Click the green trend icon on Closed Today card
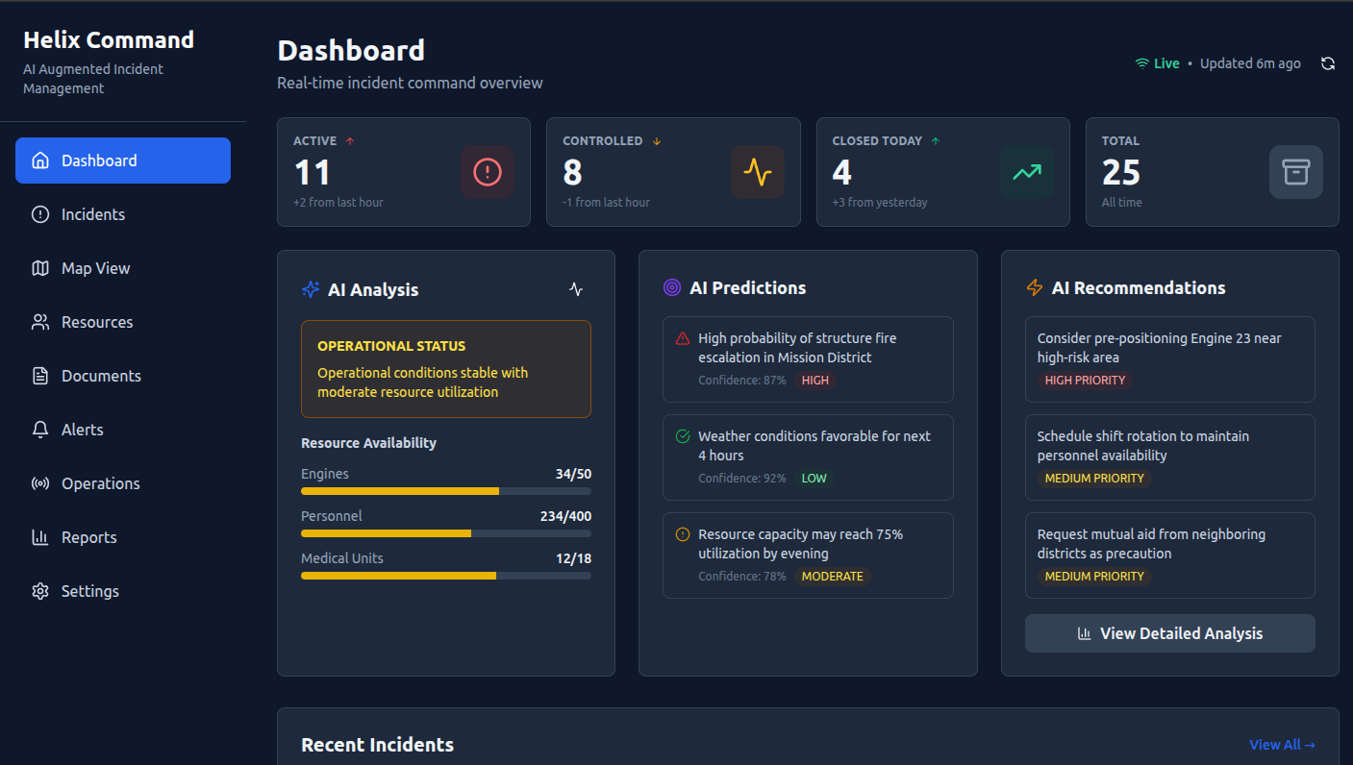Screen dimensions: 1353x765 1026,172
